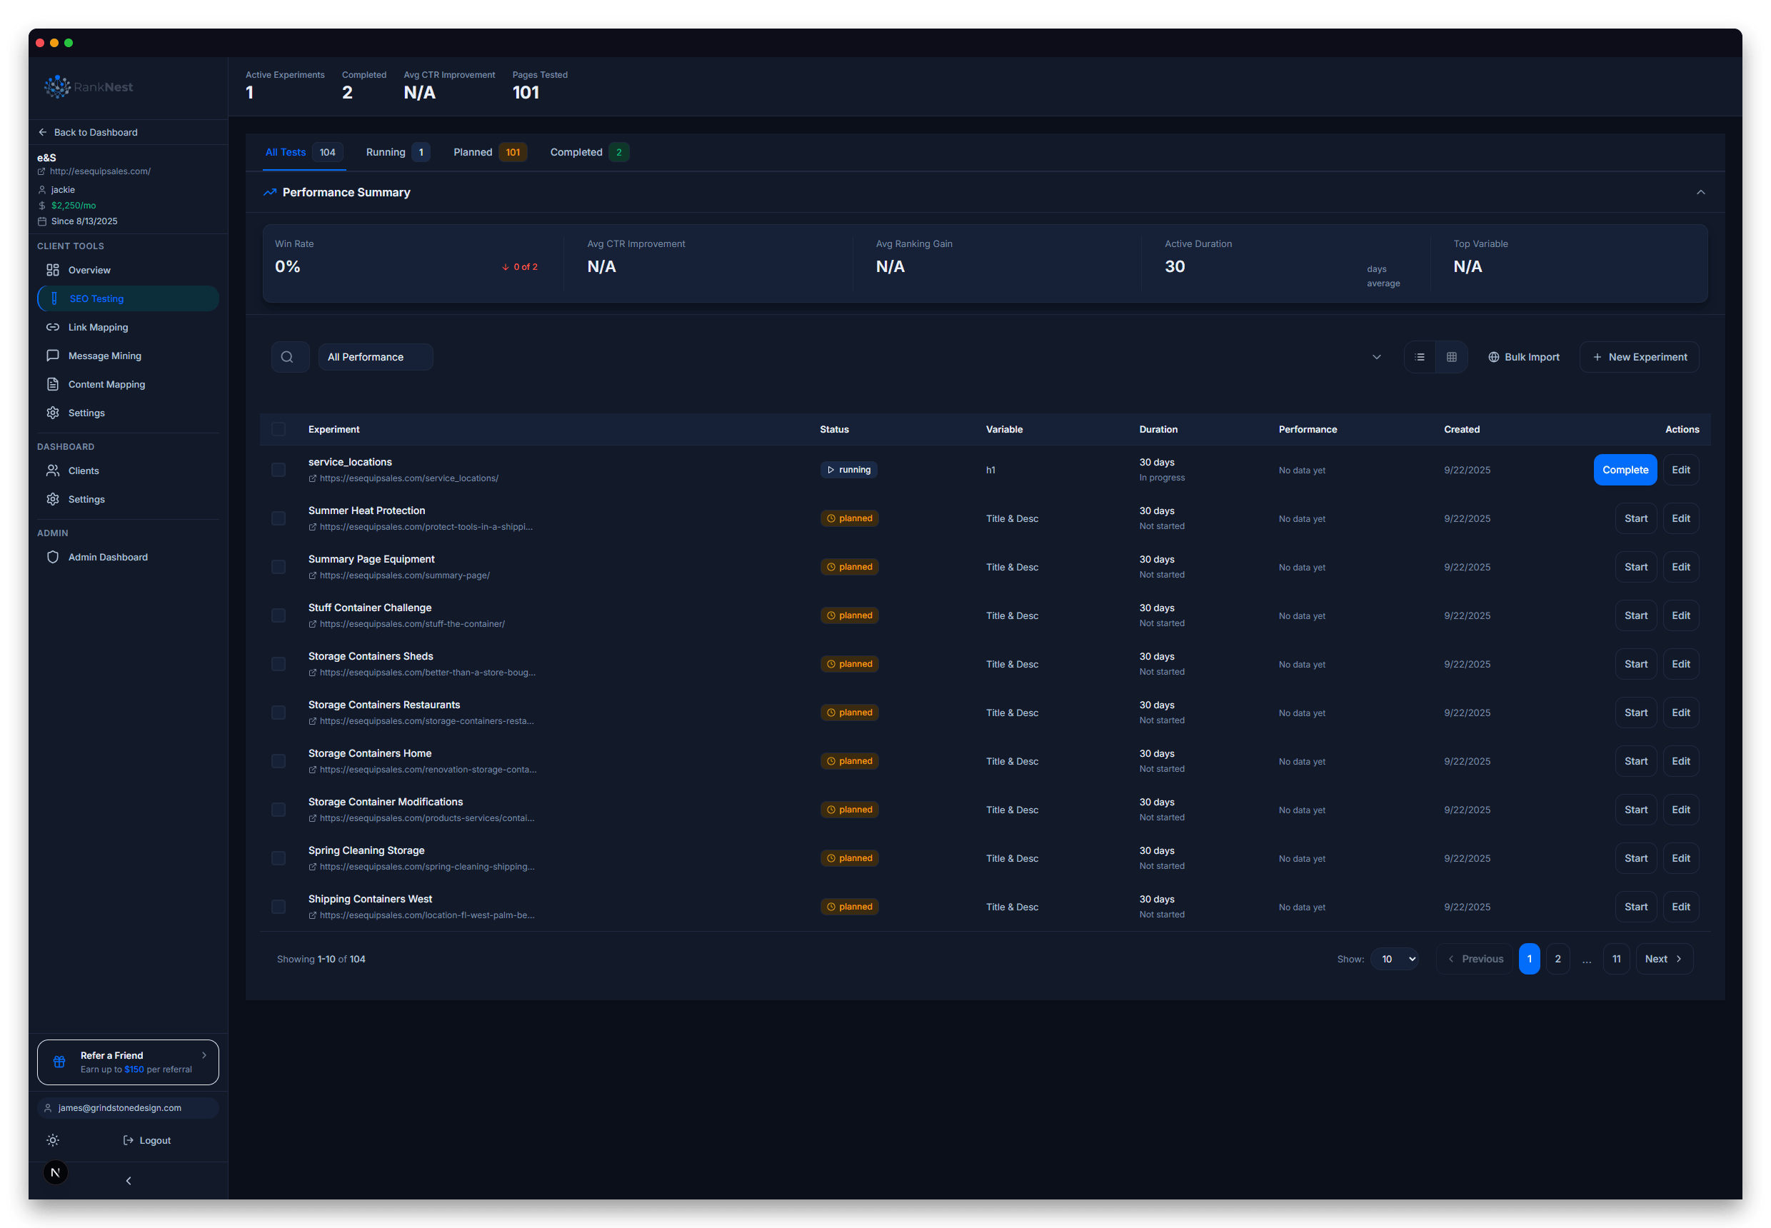
Task: Collapse the Performance Summary panel
Action: pyautogui.click(x=1700, y=191)
